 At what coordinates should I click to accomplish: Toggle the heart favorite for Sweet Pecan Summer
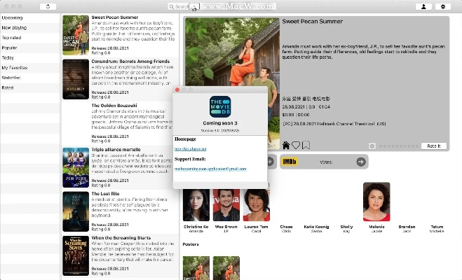pos(296,146)
